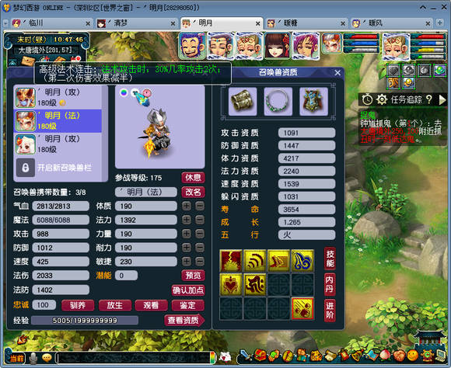Screen dimensions: 451x368
Task: Click the sword attack icon in bottom bar
Action: (x=246, y=355)
